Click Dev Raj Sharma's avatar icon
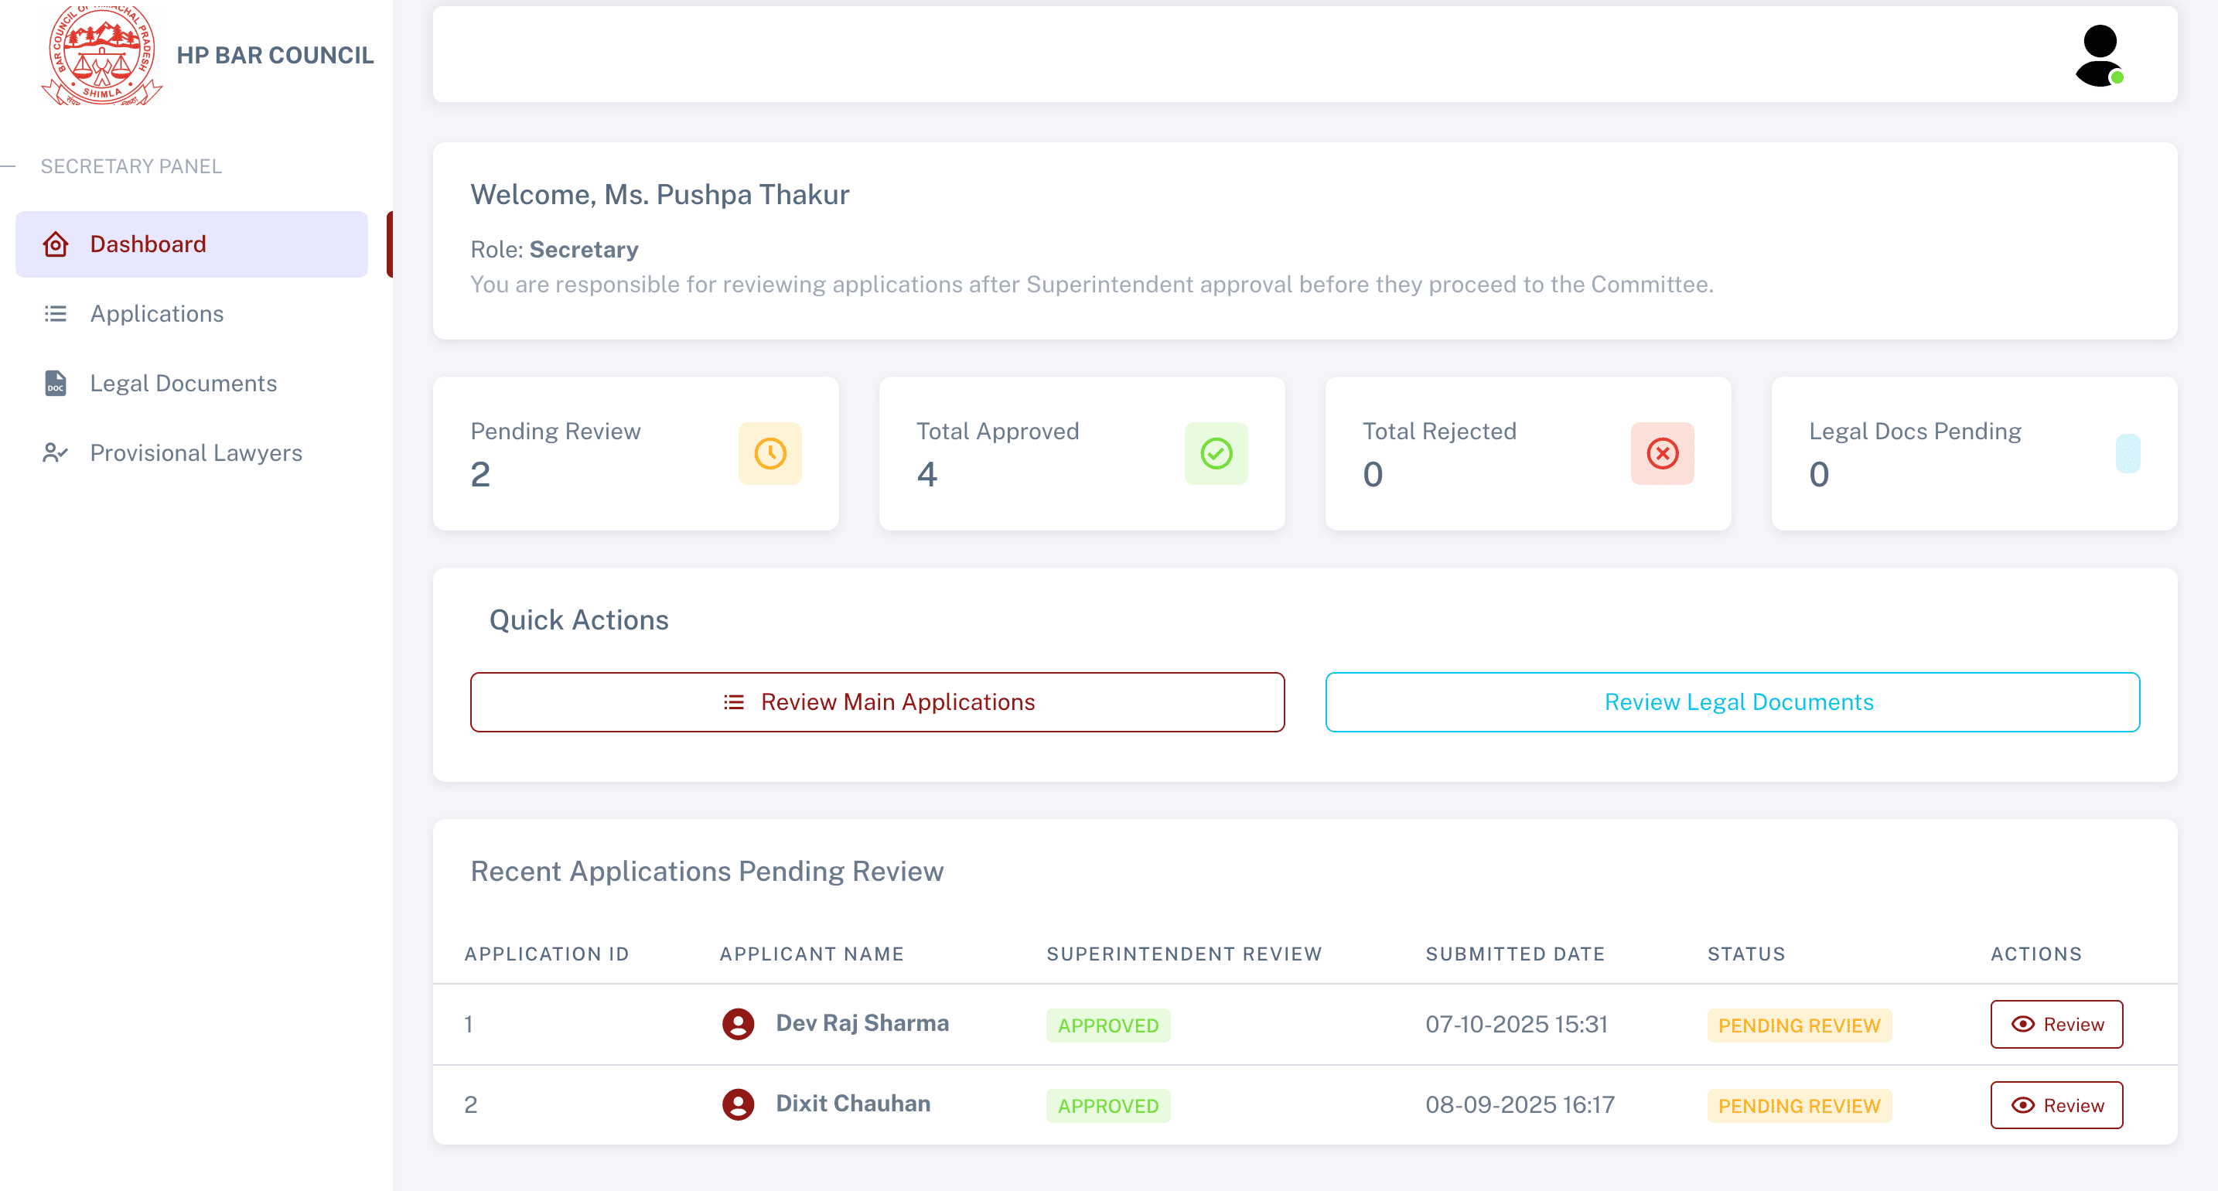Viewport: 2218px width, 1191px height. point(739,1024)
